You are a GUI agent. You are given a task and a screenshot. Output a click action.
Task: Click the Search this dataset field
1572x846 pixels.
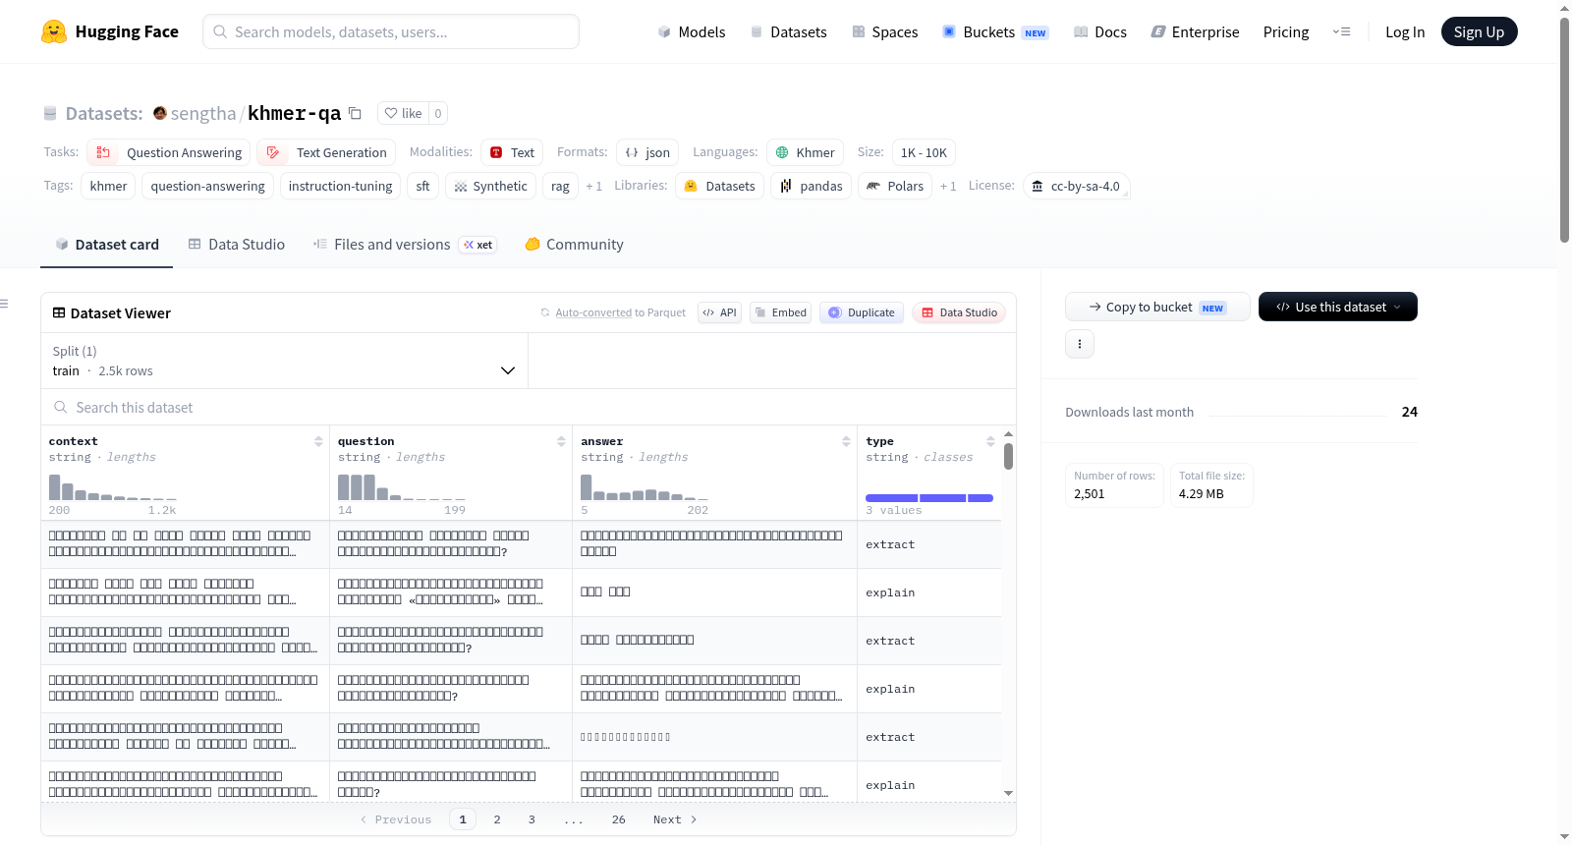529,407
